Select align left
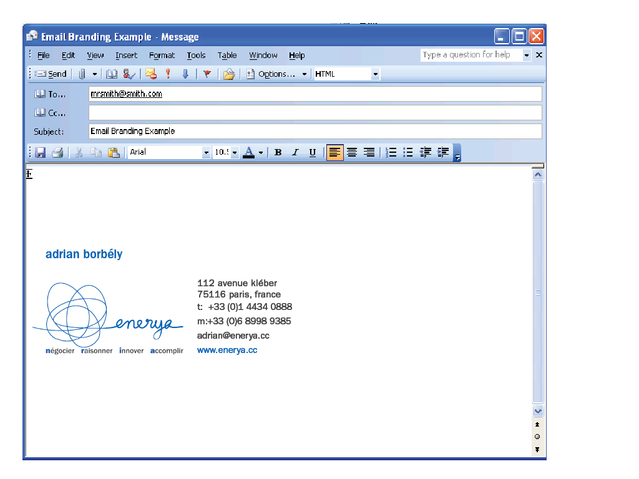639x479 pixels. tap(334, 152)
